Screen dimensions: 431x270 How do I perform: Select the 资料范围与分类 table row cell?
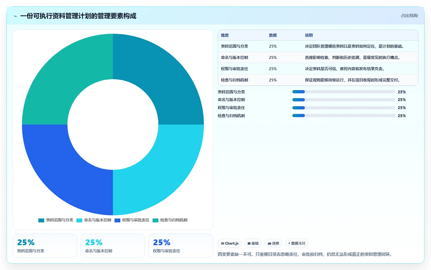point(235,46)
